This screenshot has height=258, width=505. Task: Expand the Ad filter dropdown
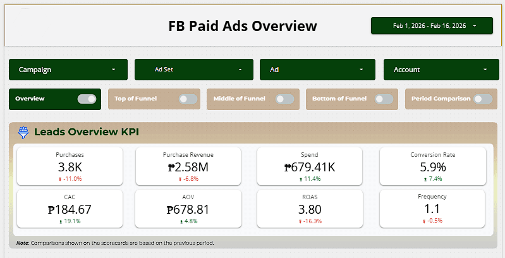tap(317, 70)
